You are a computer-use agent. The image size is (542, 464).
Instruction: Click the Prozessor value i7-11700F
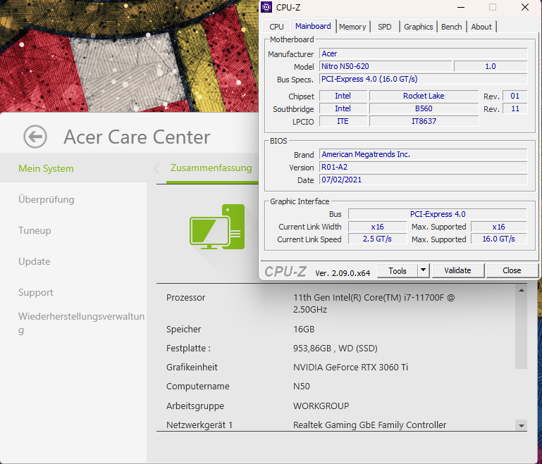[374, 303]
